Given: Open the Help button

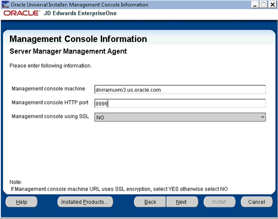Looking at the screenshot, I should [21, 202].
